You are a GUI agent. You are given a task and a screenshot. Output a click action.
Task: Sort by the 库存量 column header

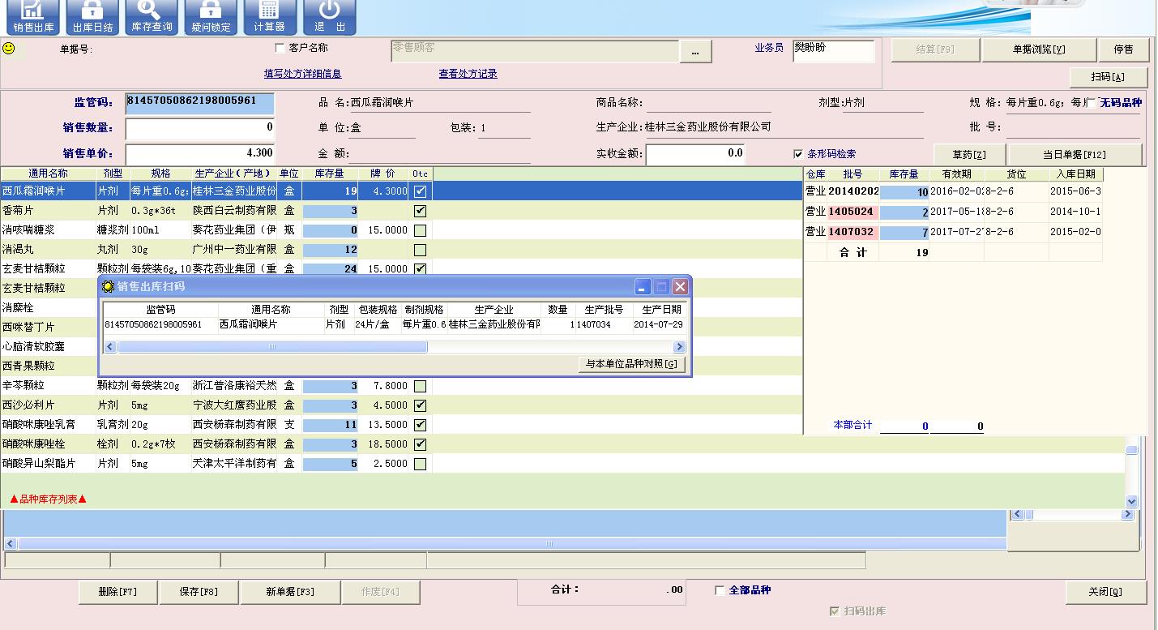click(x=329, y=174)
